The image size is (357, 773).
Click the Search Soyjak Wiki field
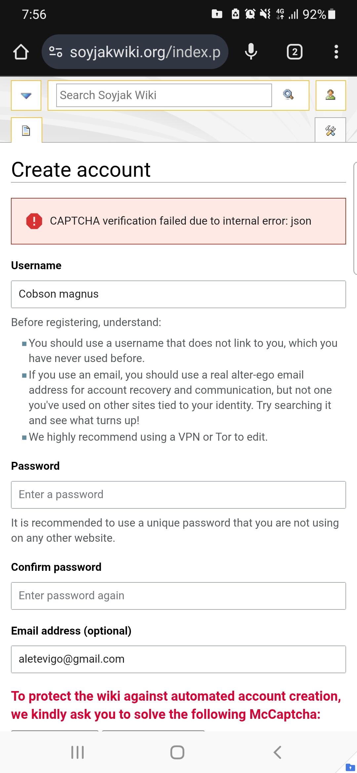click(164, 95)
